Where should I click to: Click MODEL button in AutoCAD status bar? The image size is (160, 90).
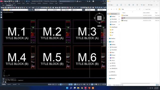50,84
